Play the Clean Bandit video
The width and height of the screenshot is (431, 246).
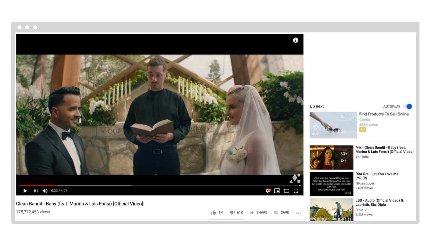coord(25,191)
